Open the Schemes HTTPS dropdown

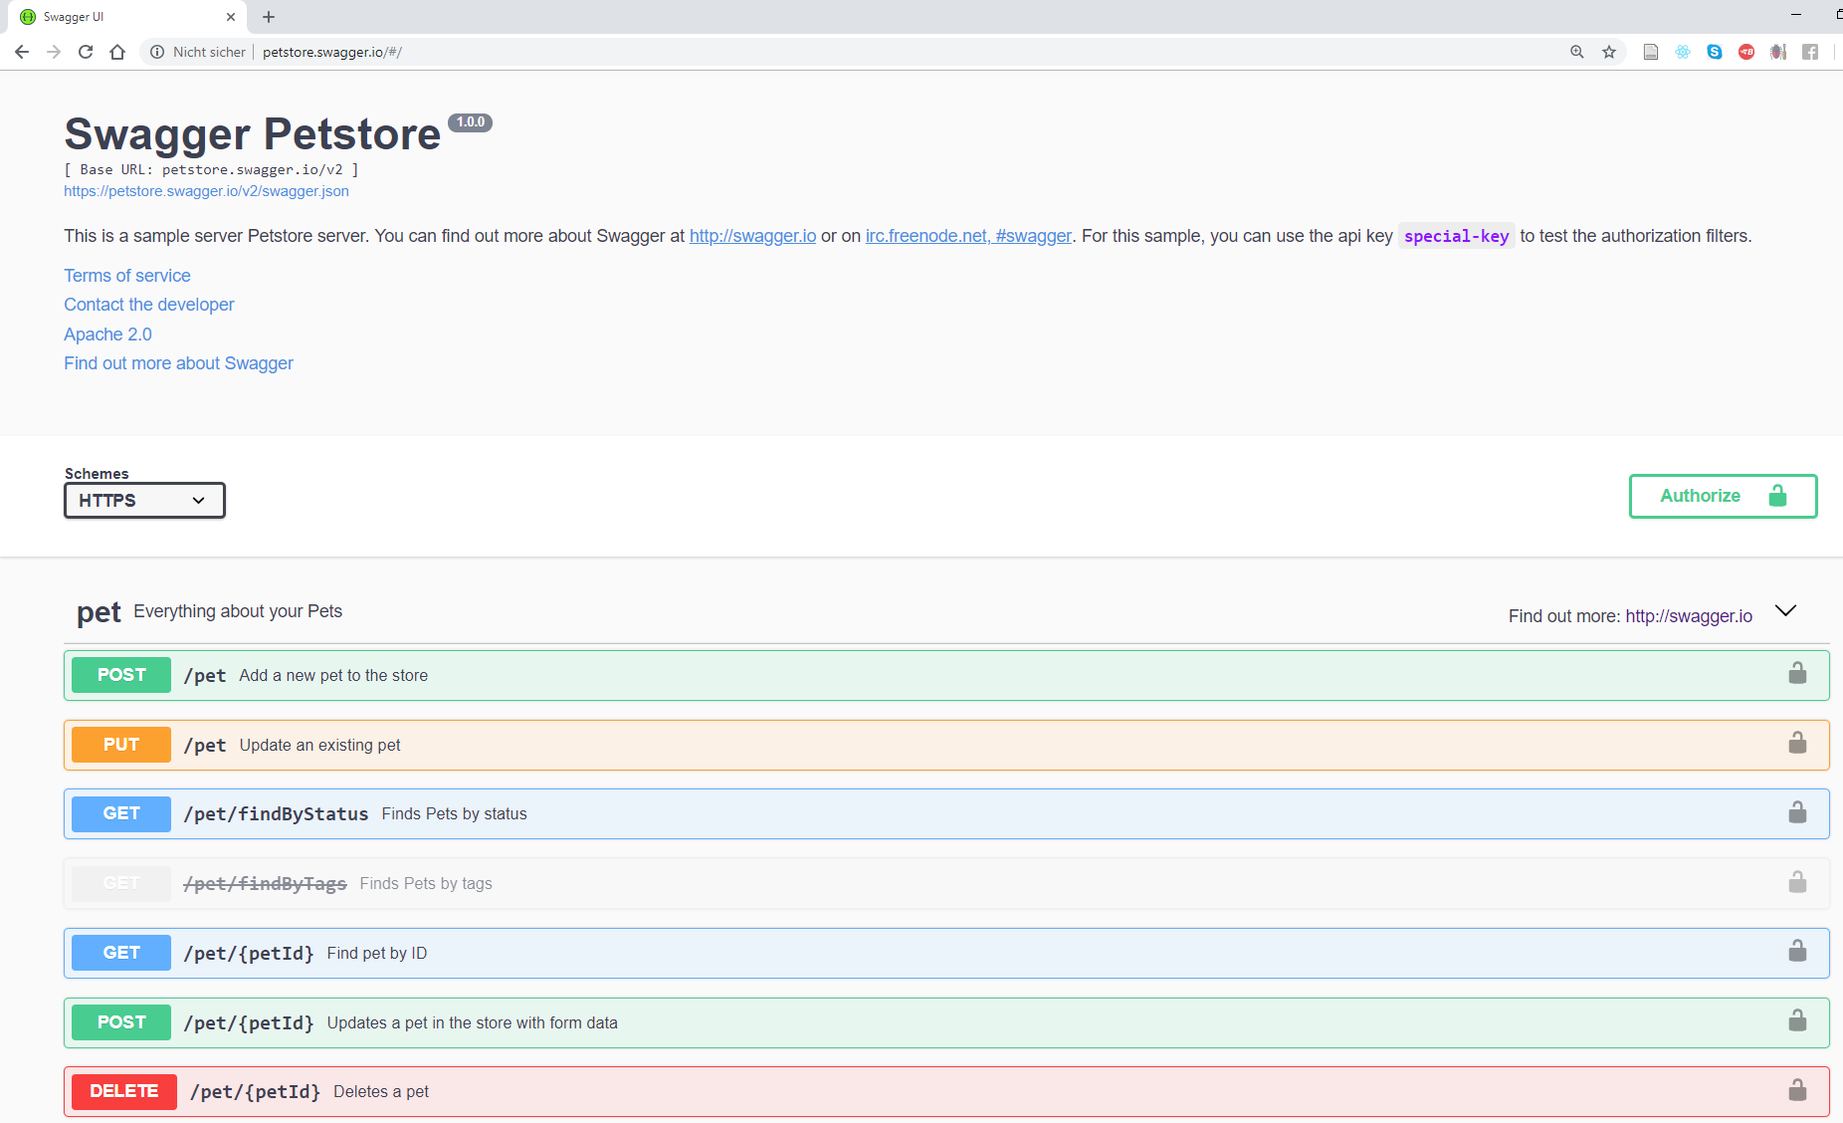(144, 501)
